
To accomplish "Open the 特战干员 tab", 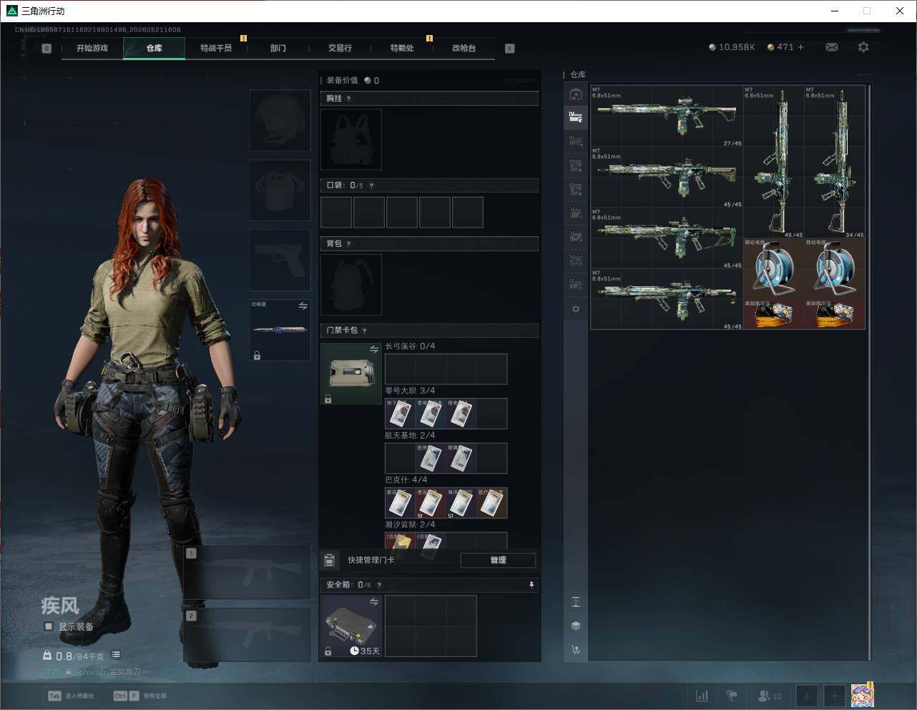I will pos(216,49).
